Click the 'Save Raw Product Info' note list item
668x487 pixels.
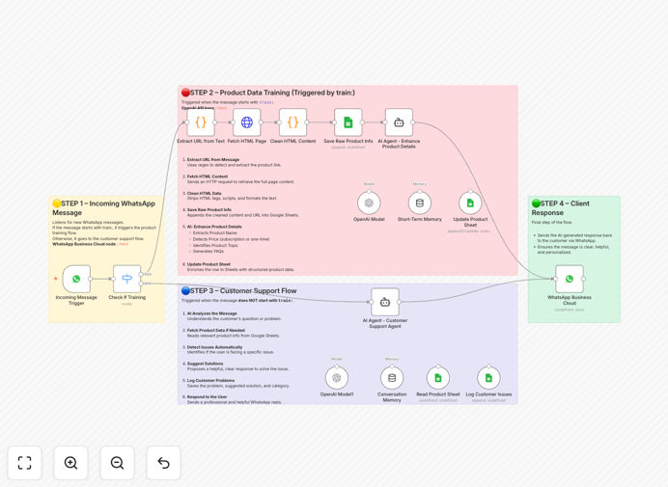[209, 210]
